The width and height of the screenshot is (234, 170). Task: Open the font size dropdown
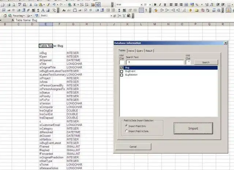pos(150,5)
